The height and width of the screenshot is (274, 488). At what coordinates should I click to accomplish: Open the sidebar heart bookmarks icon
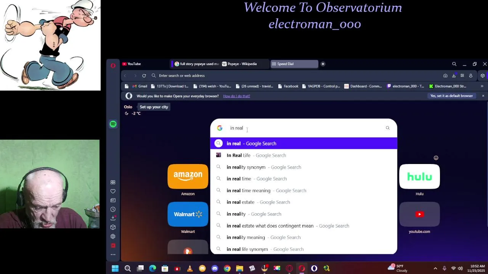[113, 191]
